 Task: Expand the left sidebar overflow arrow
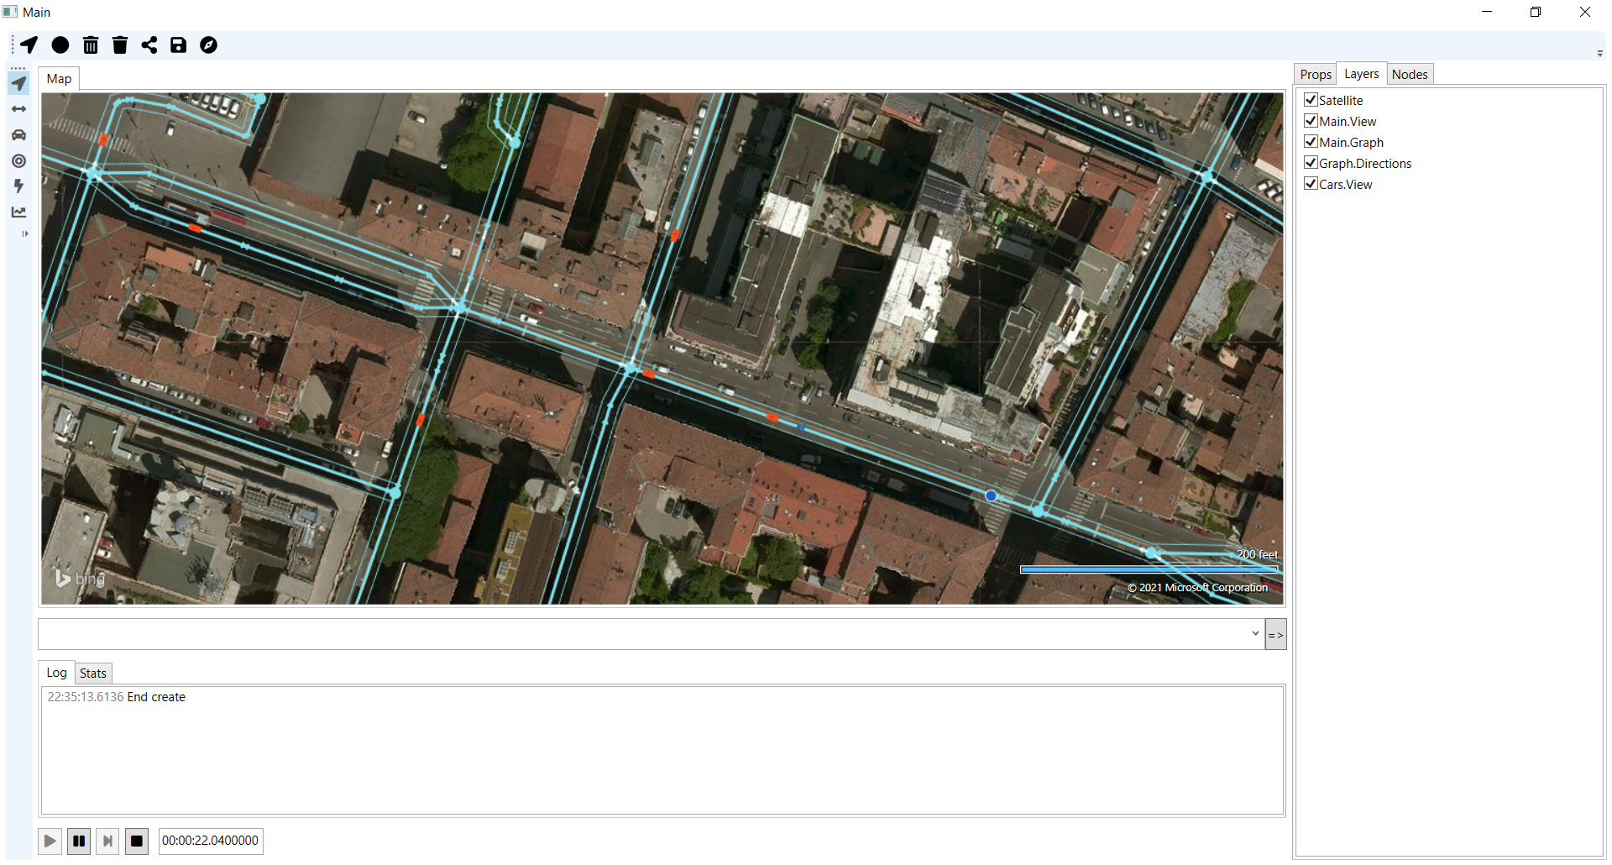25,234
